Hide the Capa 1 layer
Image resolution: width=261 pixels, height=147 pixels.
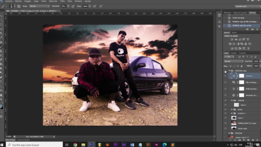coord(226,118)
